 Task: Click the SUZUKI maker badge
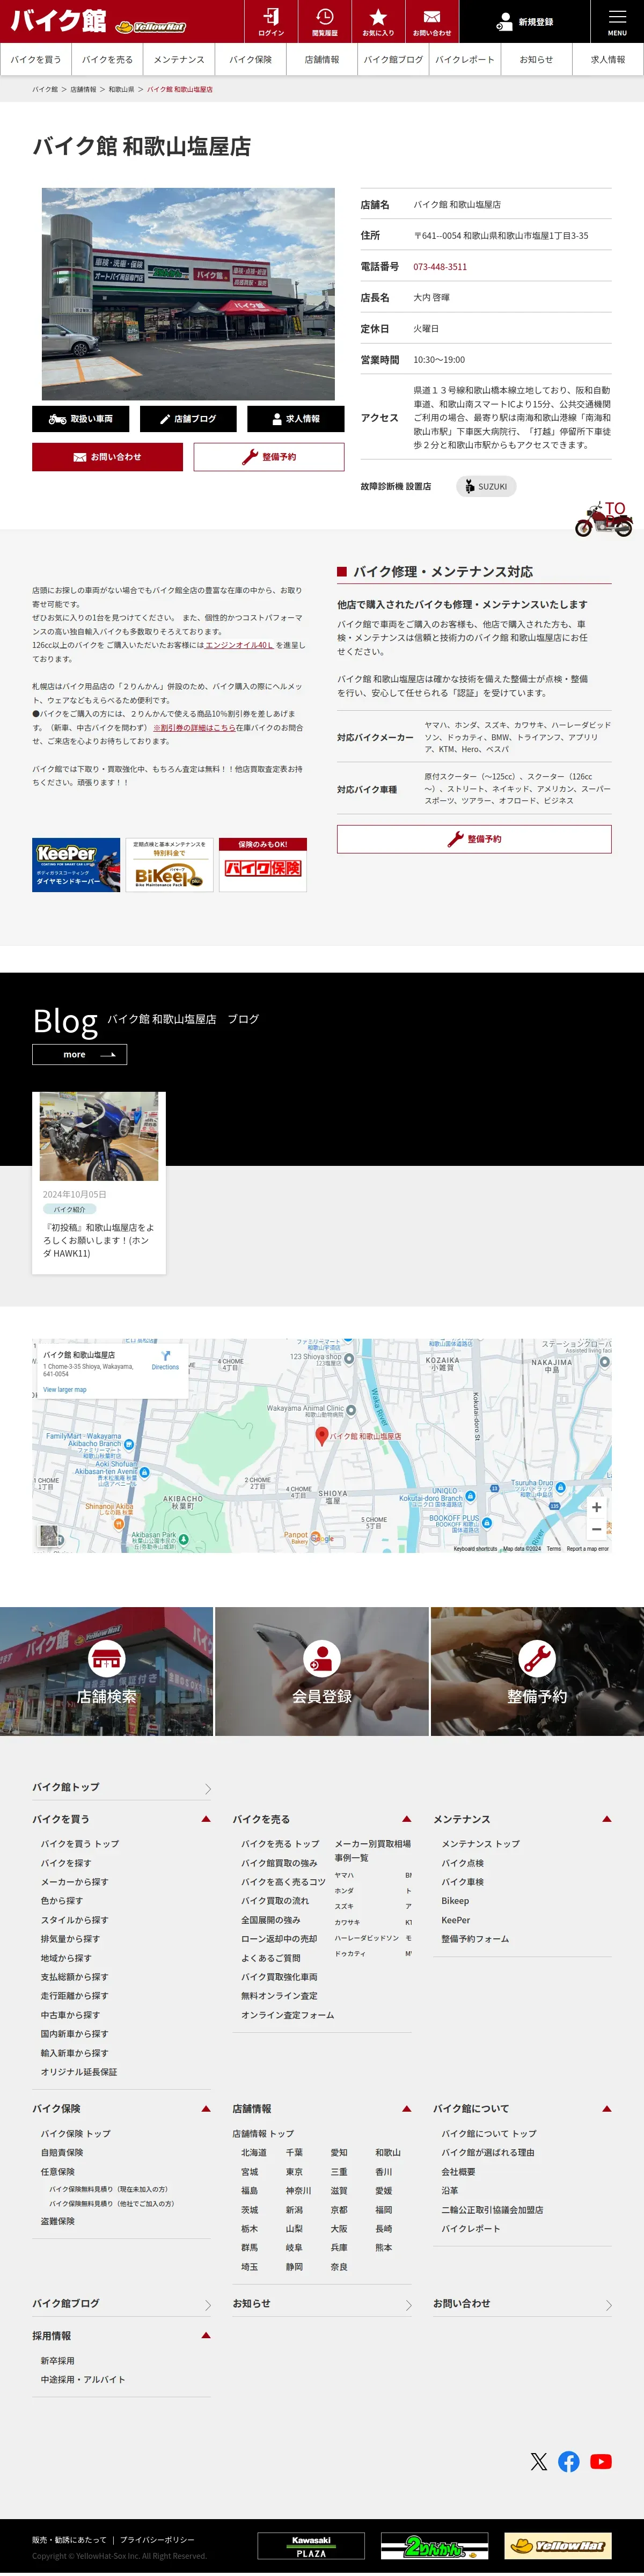tap(486, 487)
